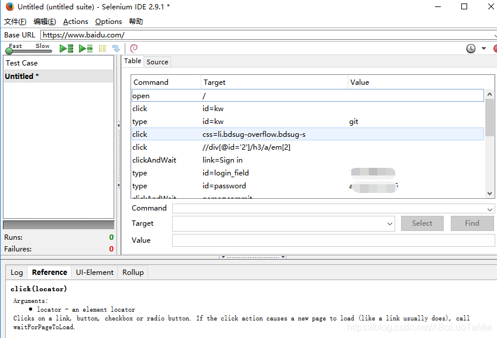Open the Command field dropdown

point(490,208)
